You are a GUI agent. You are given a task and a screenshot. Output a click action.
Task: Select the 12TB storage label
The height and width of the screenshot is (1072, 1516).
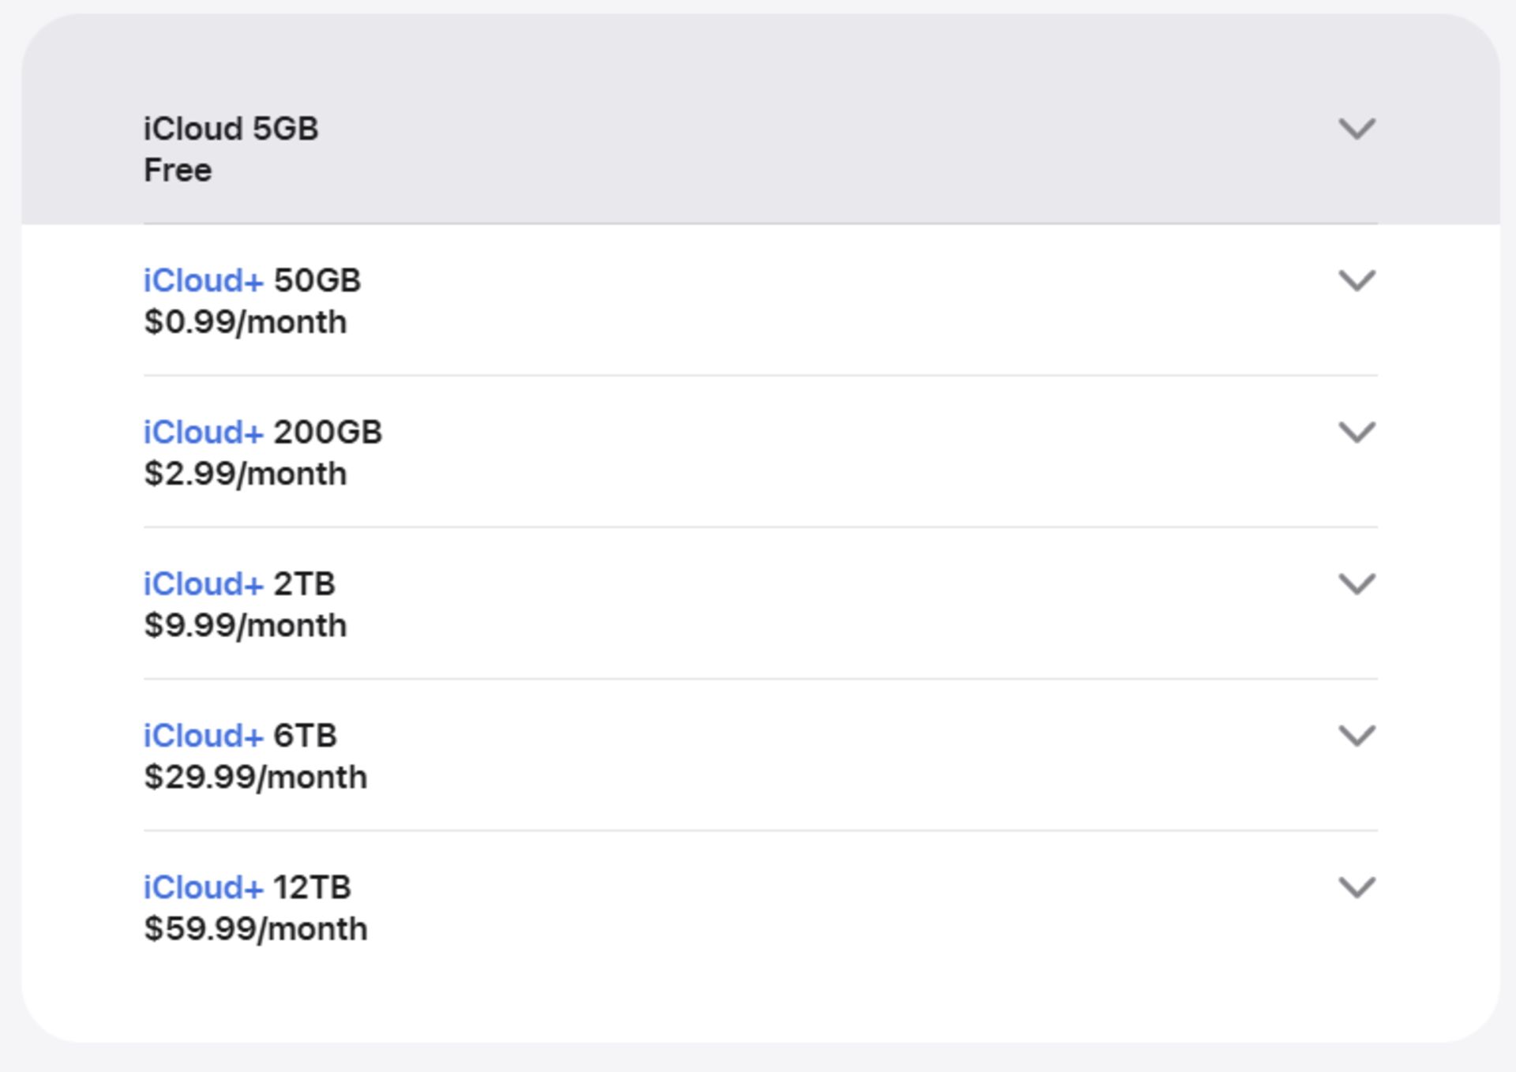click(312, 886)
